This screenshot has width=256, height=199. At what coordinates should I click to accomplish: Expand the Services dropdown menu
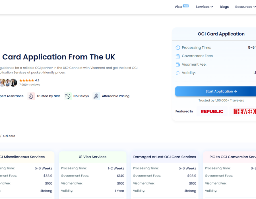click(x=204, y=7)
